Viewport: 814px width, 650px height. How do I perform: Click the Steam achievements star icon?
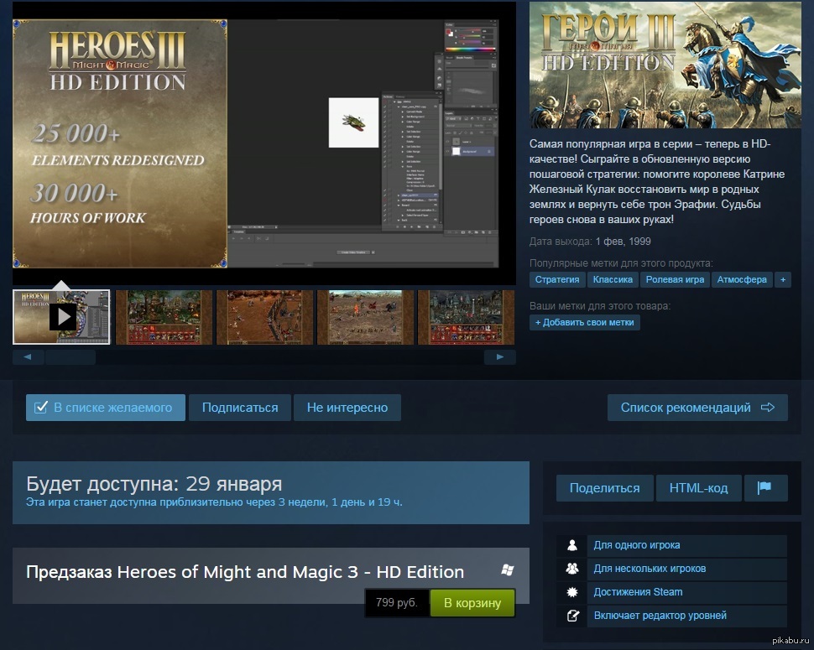point(572,592)
